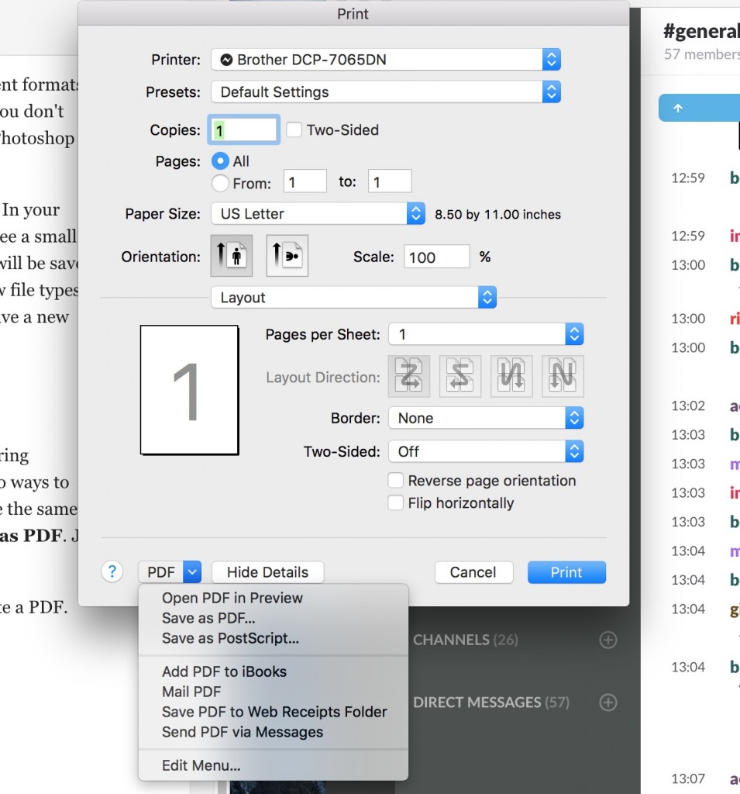Click the left-to-right layout direction icon
This screenshot has width=740, height=794.
(x=408, y=377)
